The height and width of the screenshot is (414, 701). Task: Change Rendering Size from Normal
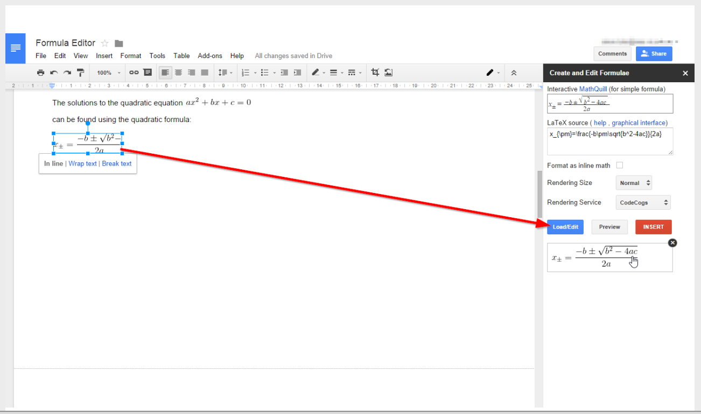pyautogui.click(x=634, y=182)
